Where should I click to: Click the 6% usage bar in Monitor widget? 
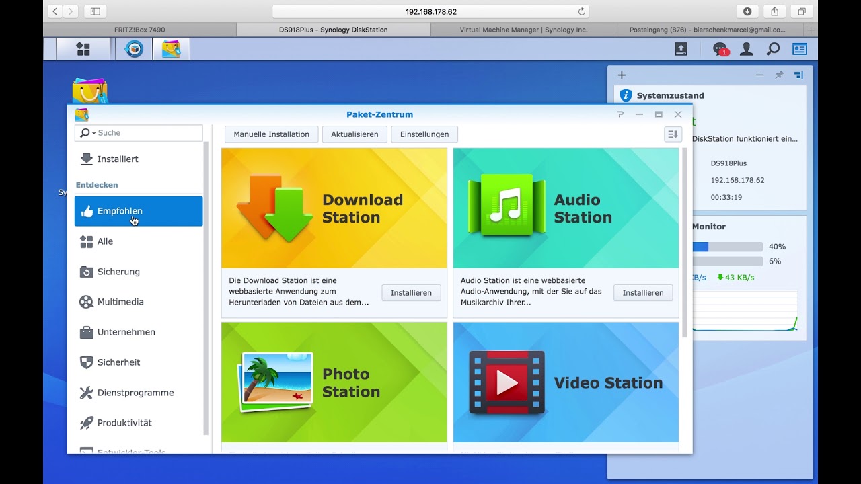pyautogui.click(x=727, y=261)
